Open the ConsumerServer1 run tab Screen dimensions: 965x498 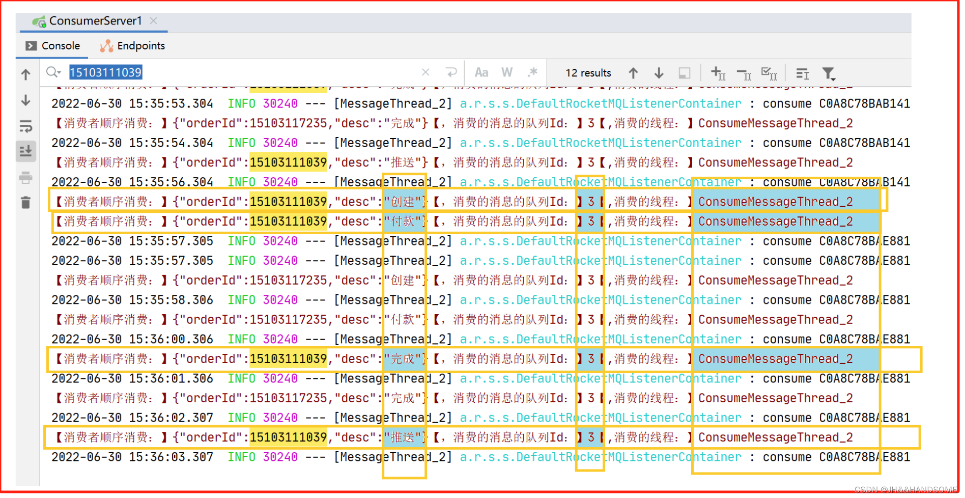coord(95,21)
